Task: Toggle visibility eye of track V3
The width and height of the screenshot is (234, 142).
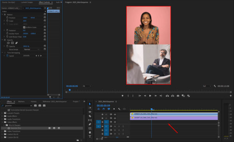Action: pos(115,114)
